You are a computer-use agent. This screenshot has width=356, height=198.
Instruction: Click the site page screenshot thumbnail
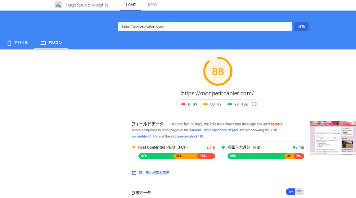point(333,138)
